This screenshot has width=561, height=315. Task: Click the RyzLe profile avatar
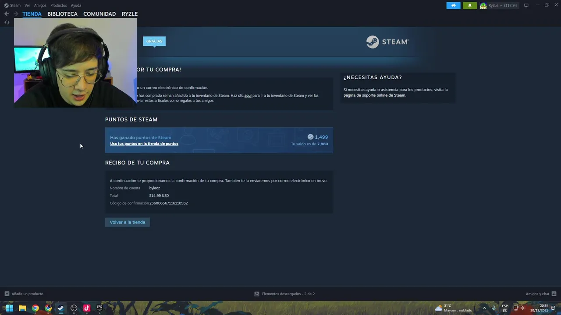point(483,5)
